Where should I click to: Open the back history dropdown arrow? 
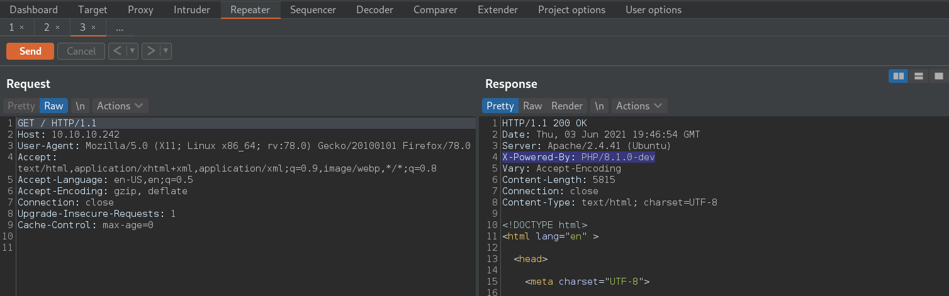pos(132,51)
